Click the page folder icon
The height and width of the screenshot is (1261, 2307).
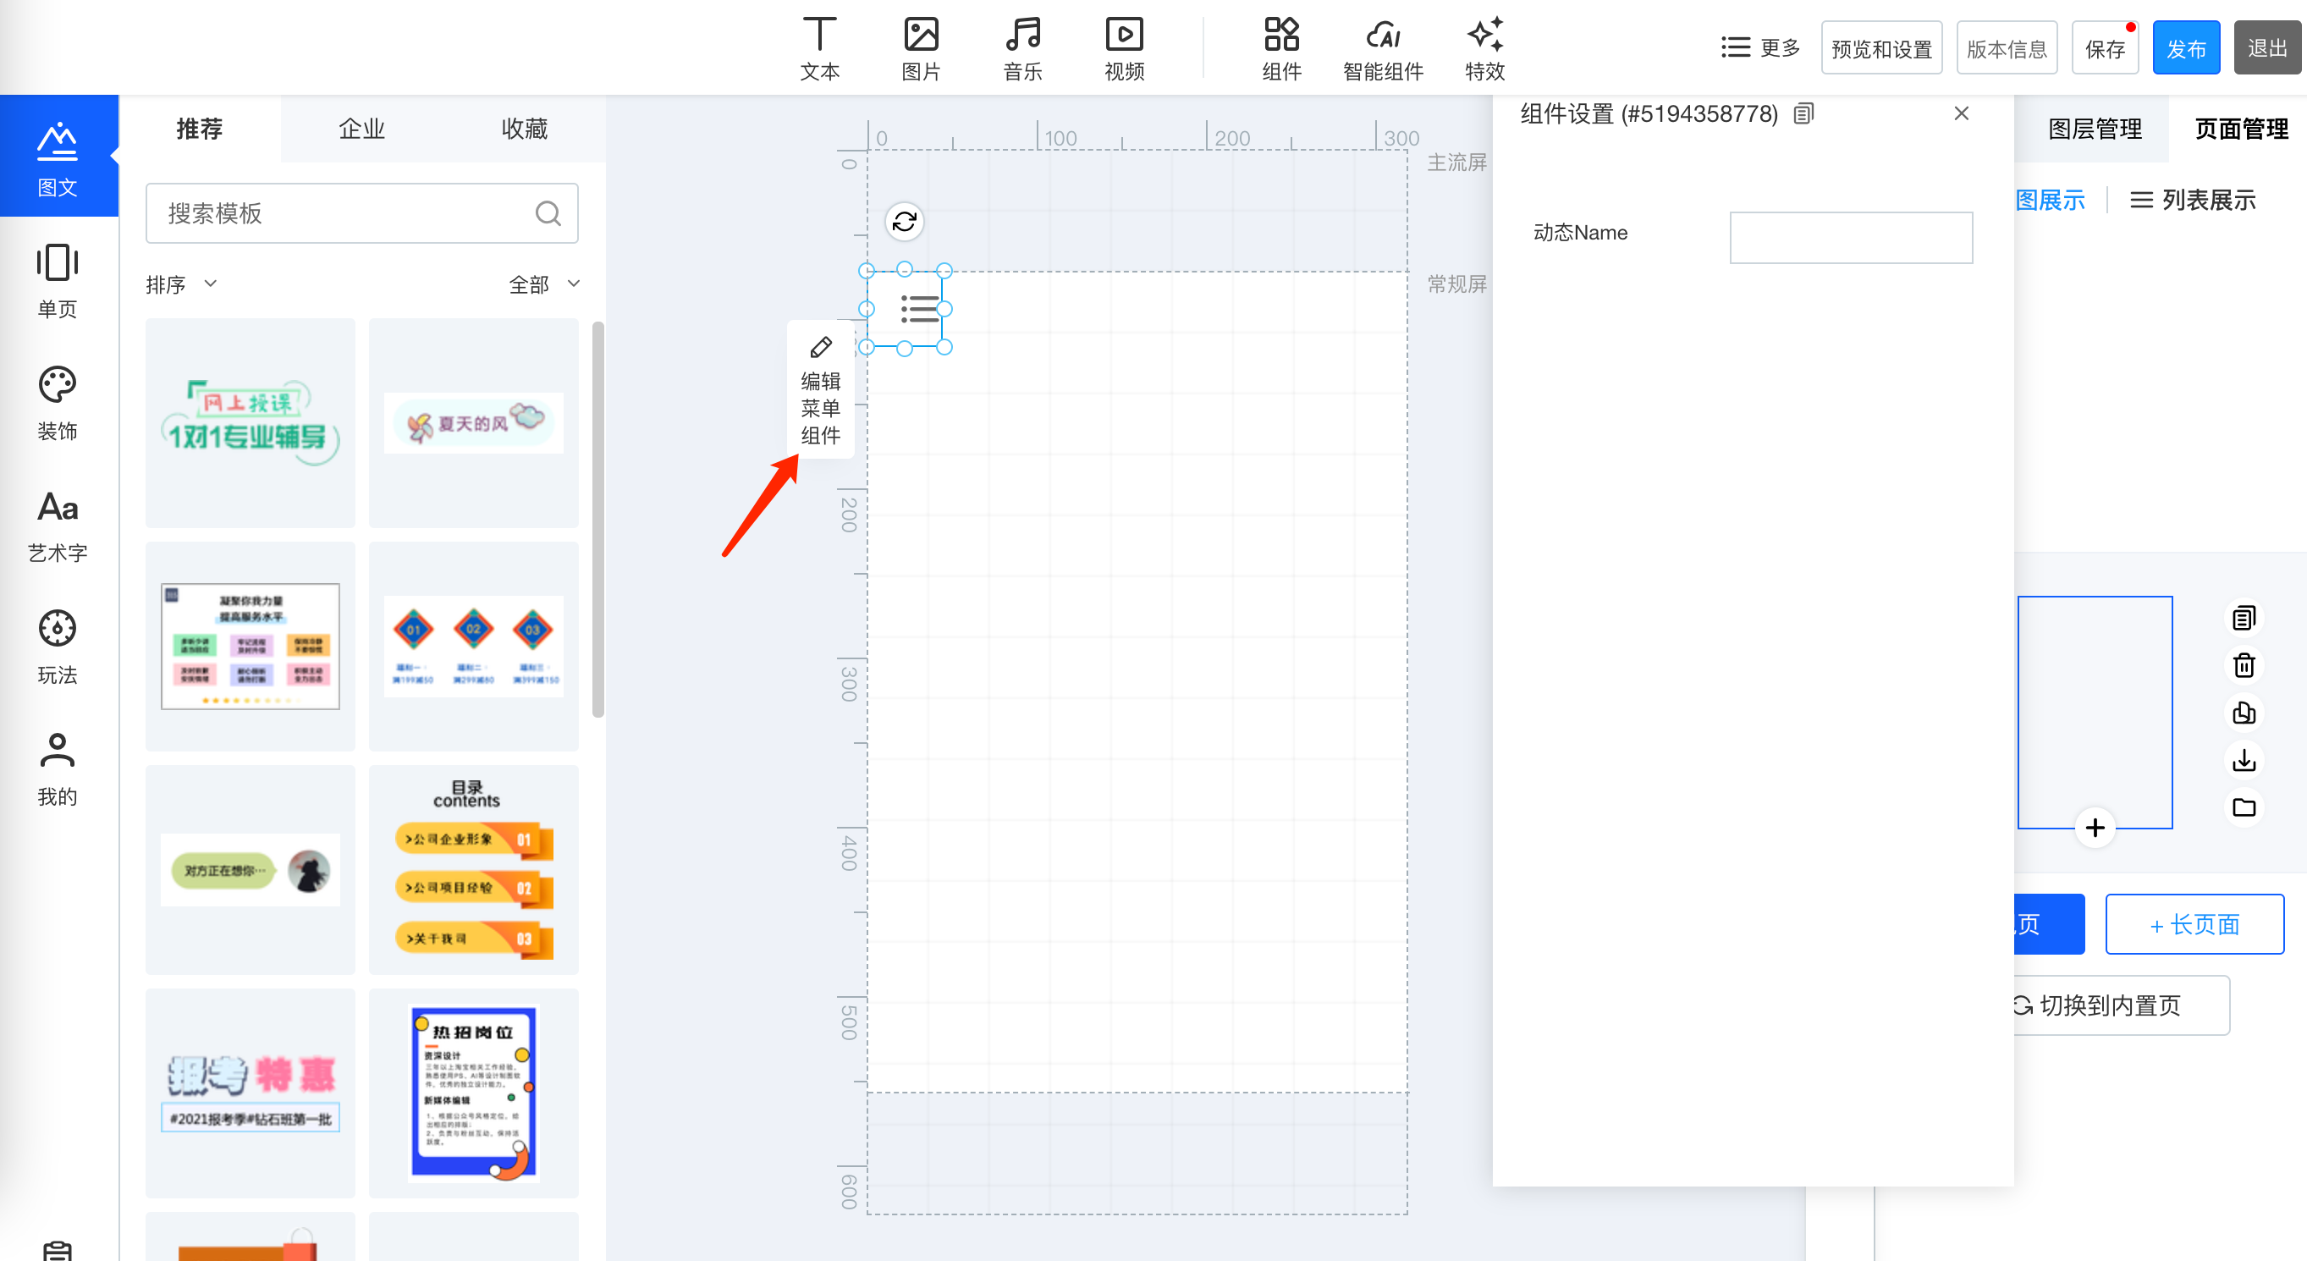2244,808
